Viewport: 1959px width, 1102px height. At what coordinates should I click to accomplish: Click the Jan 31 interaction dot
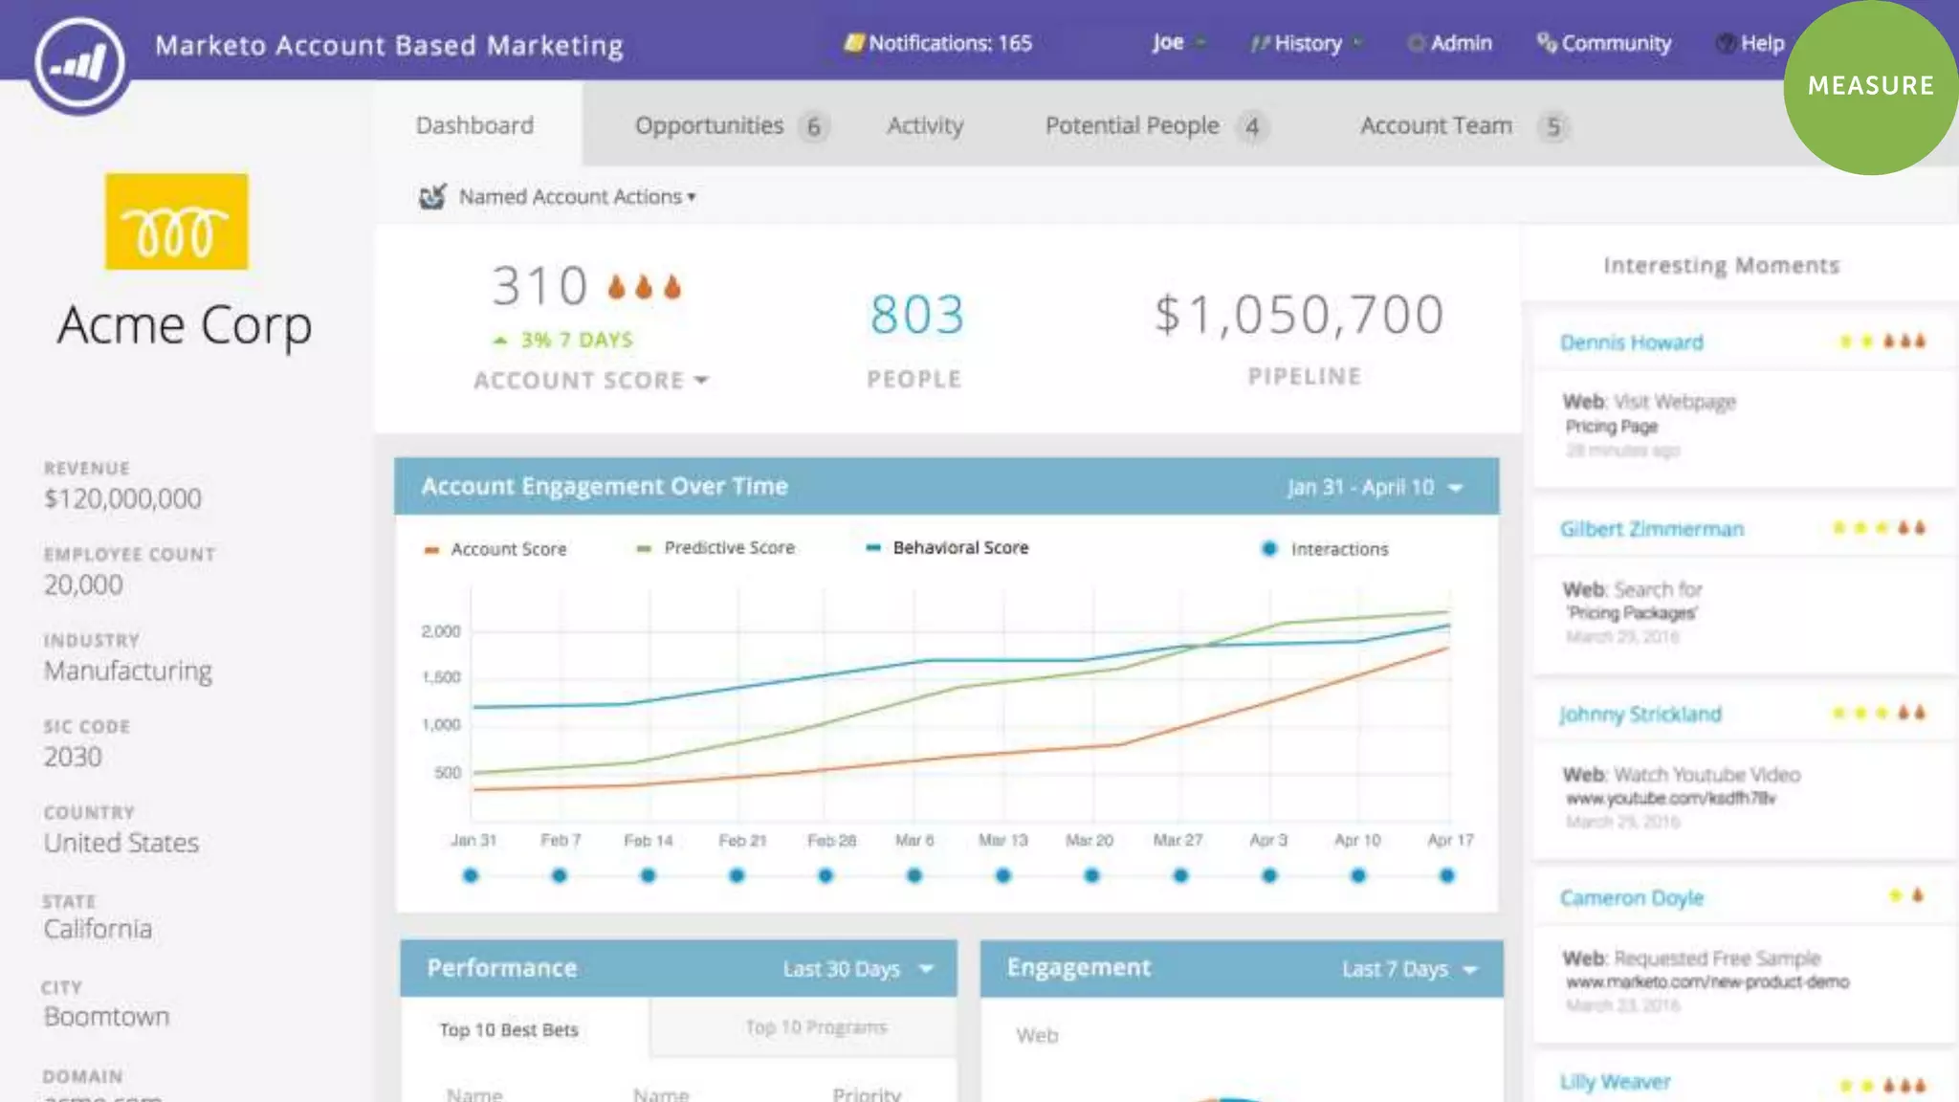pos(471,875)
